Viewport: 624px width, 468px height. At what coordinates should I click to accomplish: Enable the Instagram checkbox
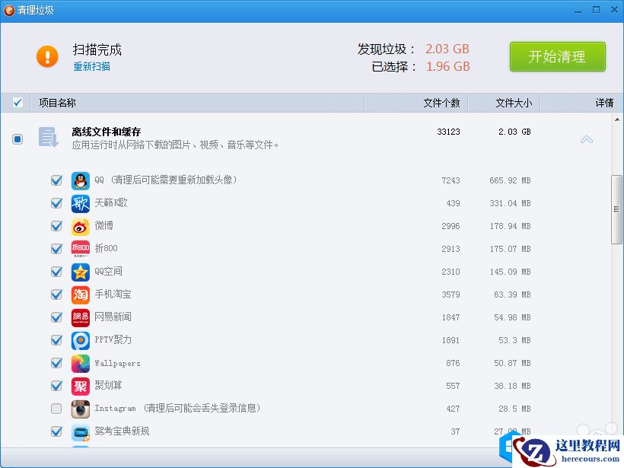click(x=56, y=409)
